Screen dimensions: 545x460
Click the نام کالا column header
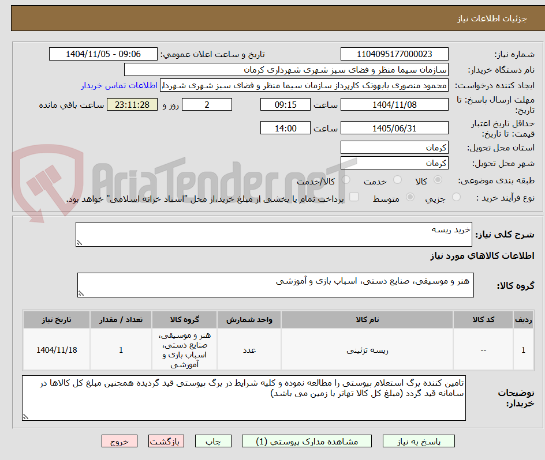point(367,320)
